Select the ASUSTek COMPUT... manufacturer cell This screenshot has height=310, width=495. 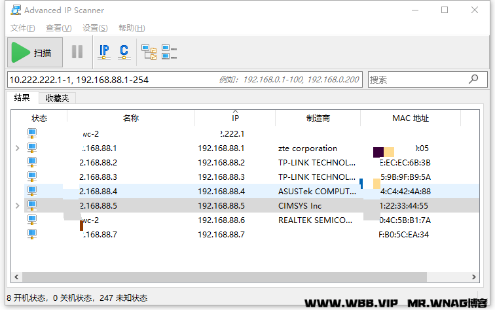click(x=317, y=192)
